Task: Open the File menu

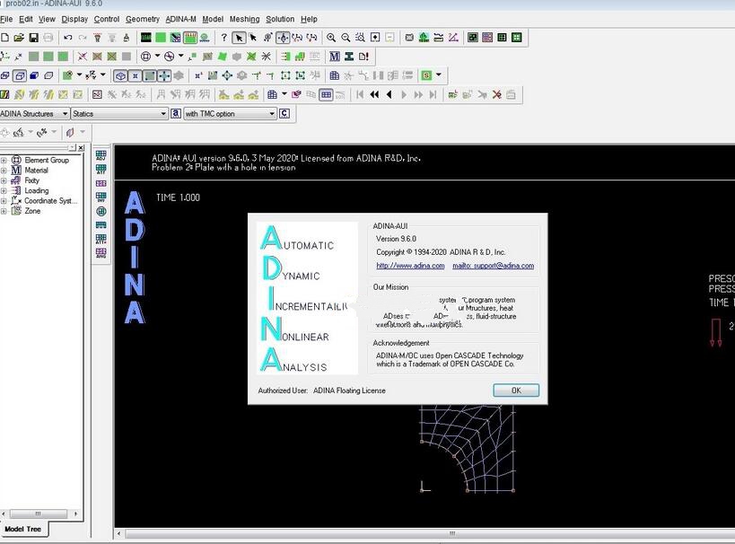Action: click(x=6, y=19)
